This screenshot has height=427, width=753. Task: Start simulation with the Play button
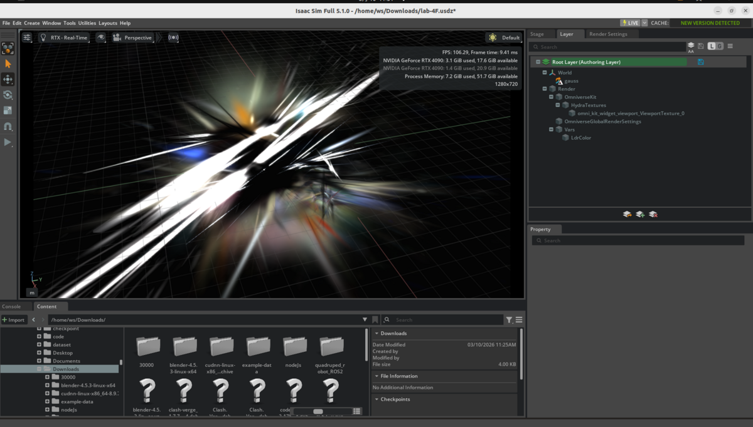8,143
